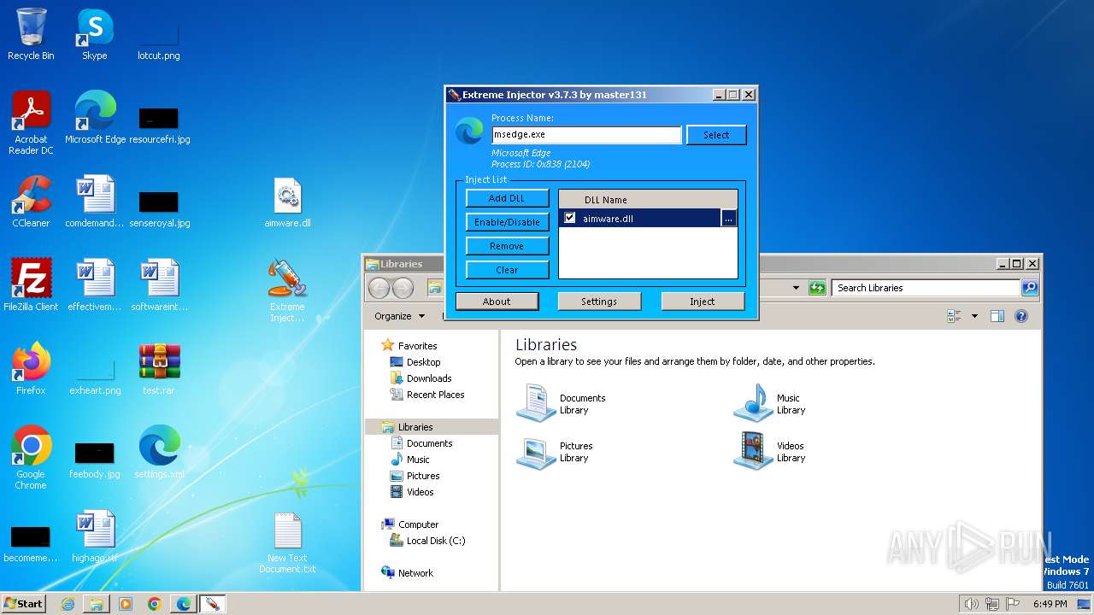Viewport: 1094px width, 615px height.
Task: Launch Acrobat Reader DC shortcut
Action: tap(31, 122)
